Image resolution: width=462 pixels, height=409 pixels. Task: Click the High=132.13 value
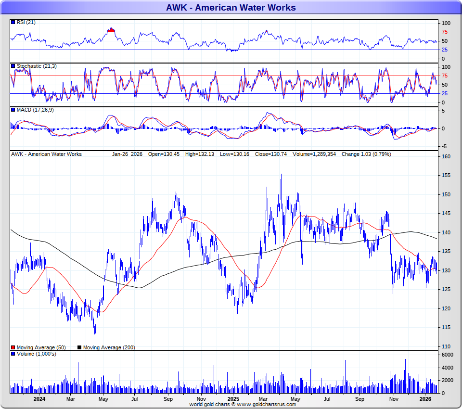(x=199, y=154)
